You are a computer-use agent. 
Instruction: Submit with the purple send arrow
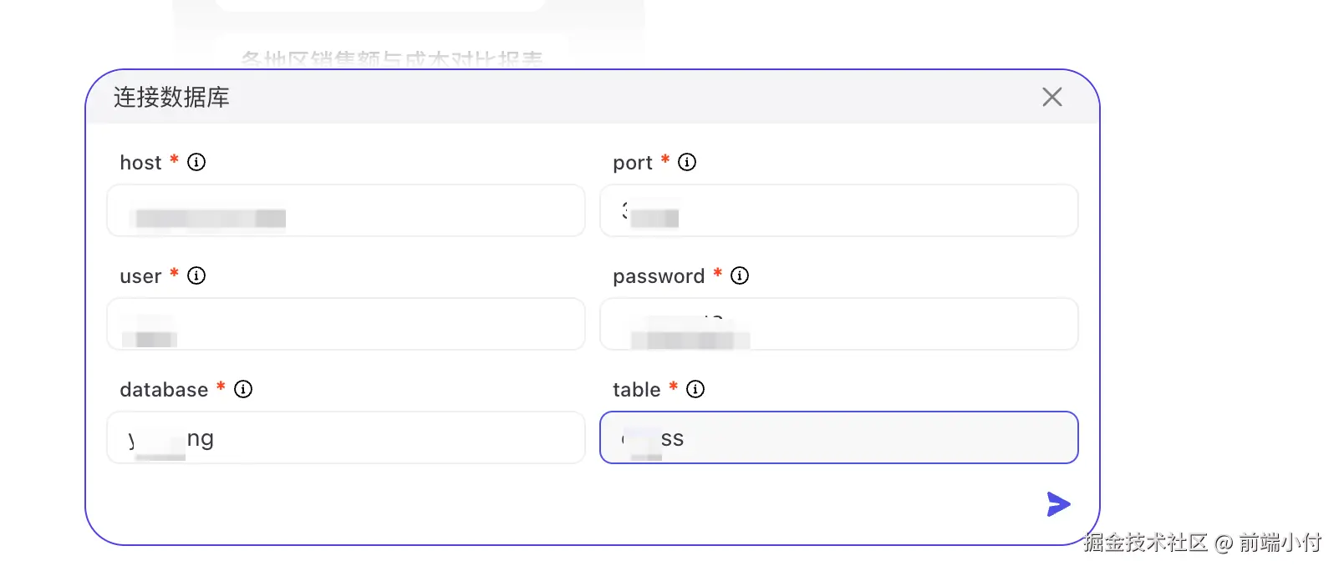click(1057, 504)
